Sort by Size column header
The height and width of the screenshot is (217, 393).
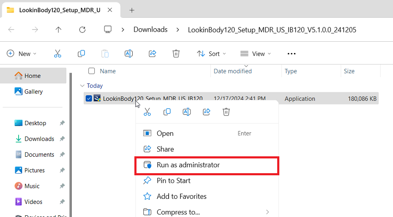click(x=349, y=71)
